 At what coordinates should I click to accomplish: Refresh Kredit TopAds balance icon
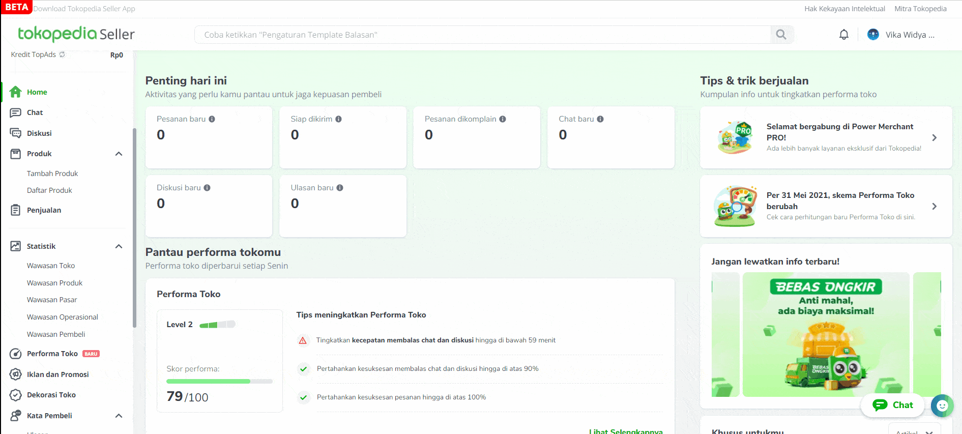[x=62, y=54]
